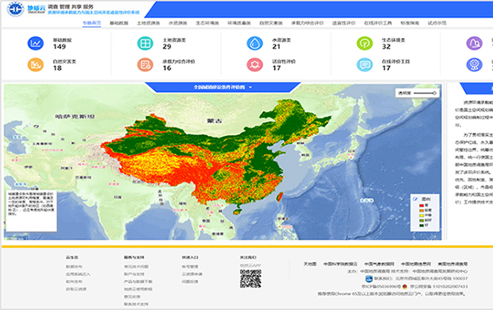The height and width of the screenshot is (310, 493).
Task: Open the 账号管理 quick-entry link
Action: 190,266
